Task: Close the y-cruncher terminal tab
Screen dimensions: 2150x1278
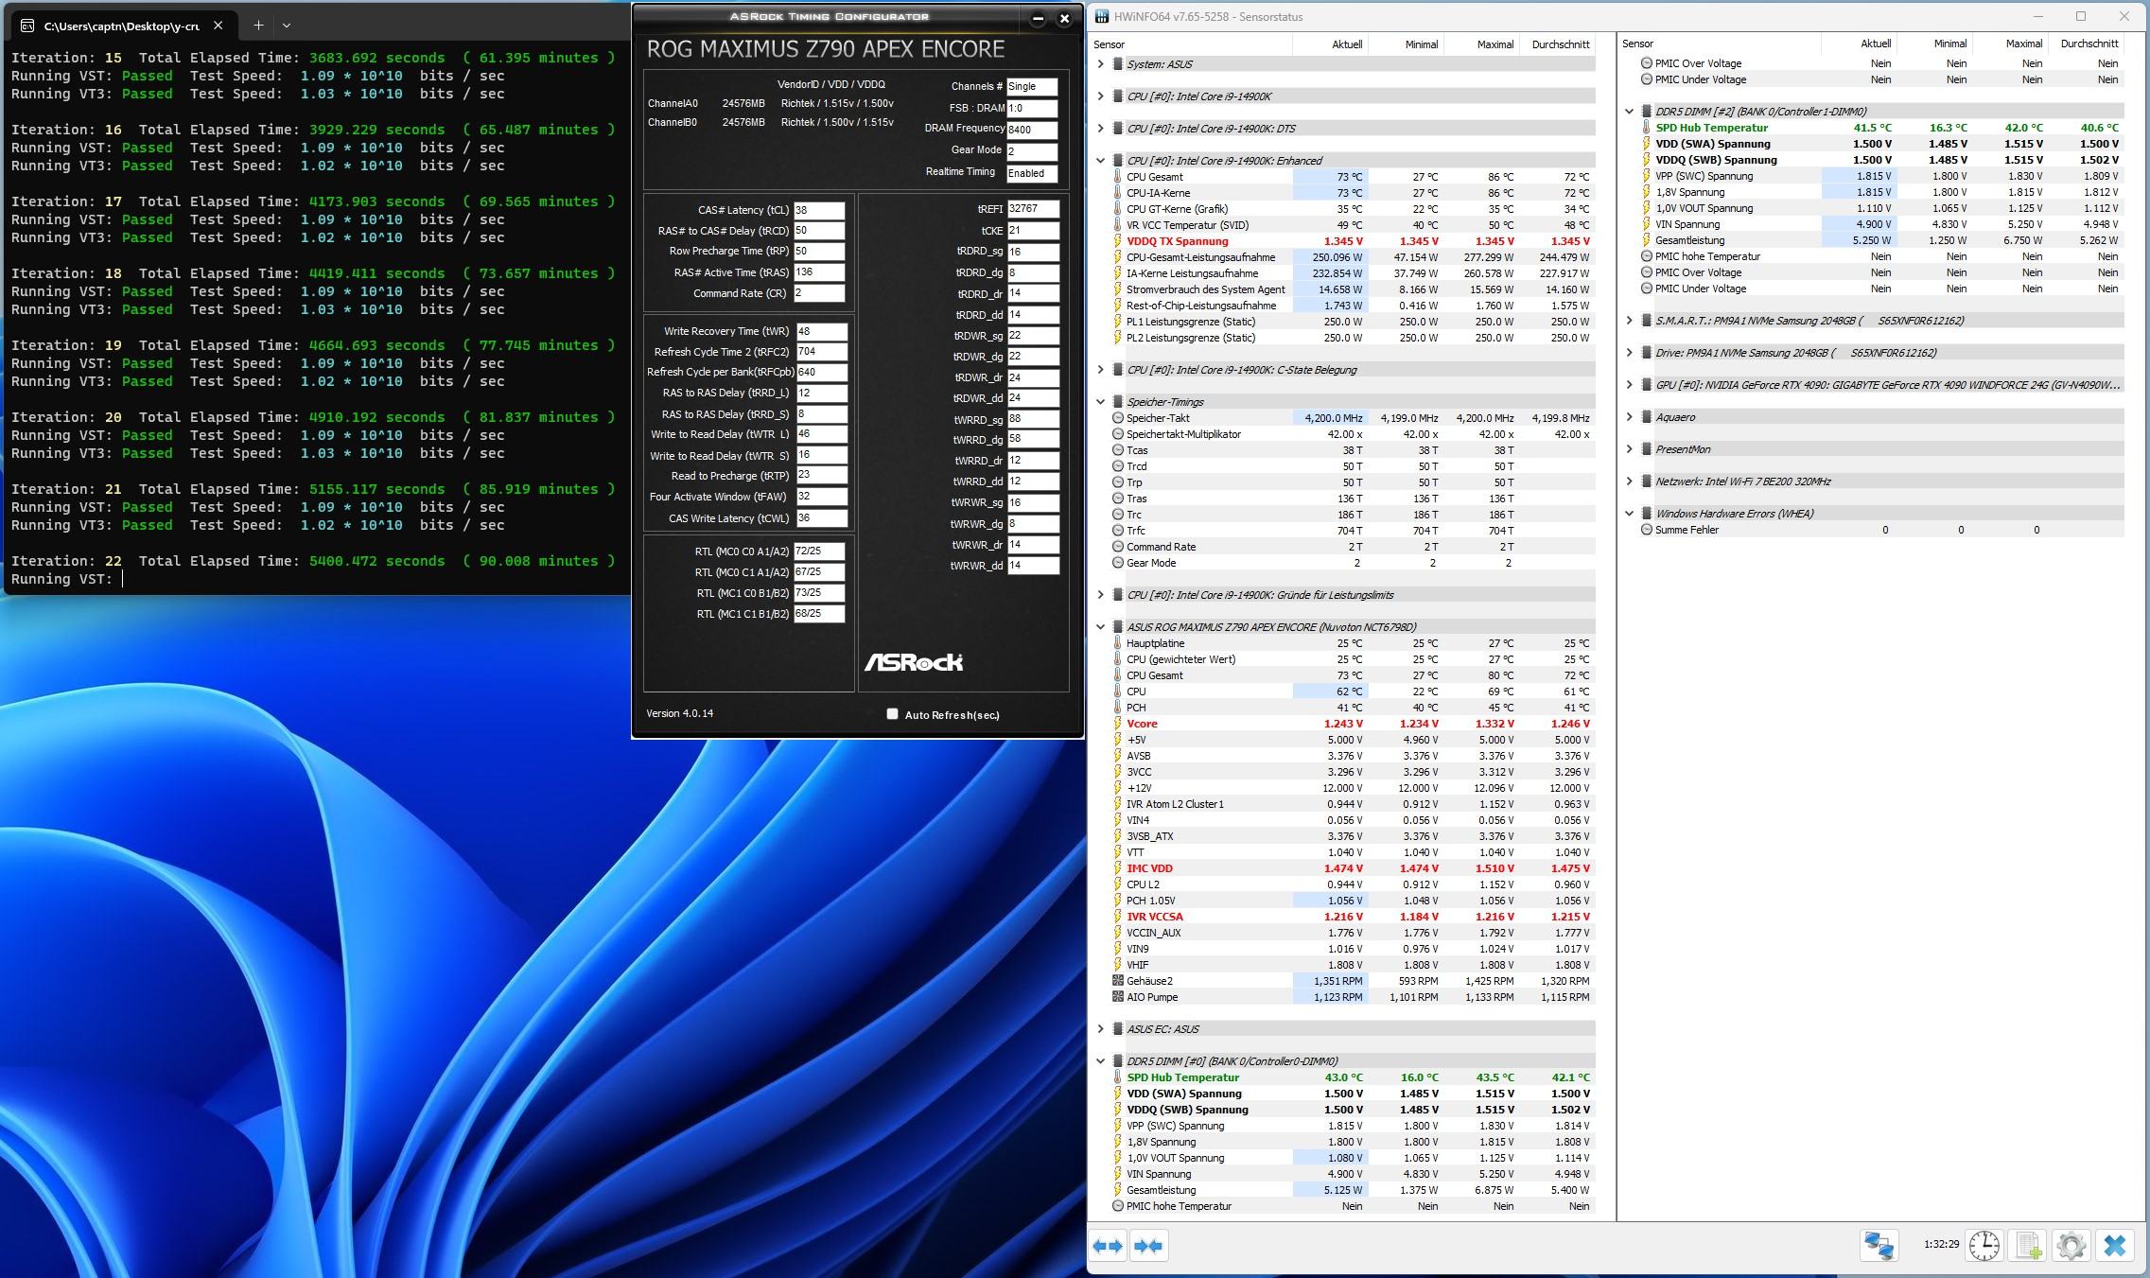Action: [x=218, y=26]
